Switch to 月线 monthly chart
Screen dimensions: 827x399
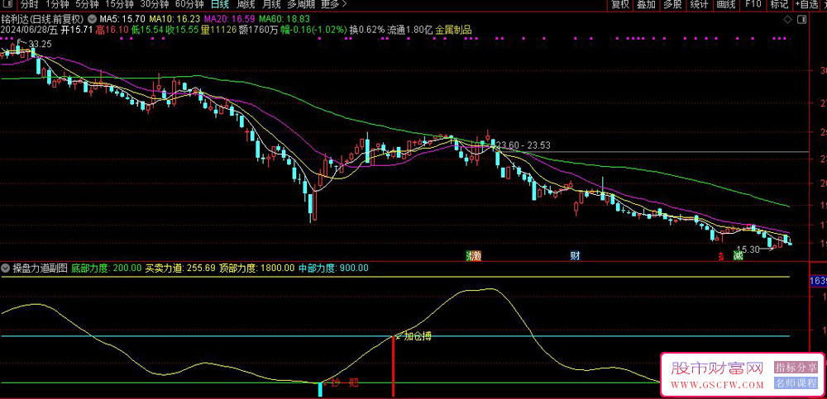coord(271,5)
